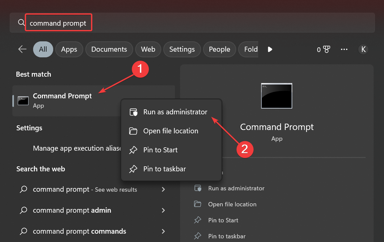Click Open file location in the details pane
The width and height of the screenshot is (384, 242).
click(x=232, y=204)
